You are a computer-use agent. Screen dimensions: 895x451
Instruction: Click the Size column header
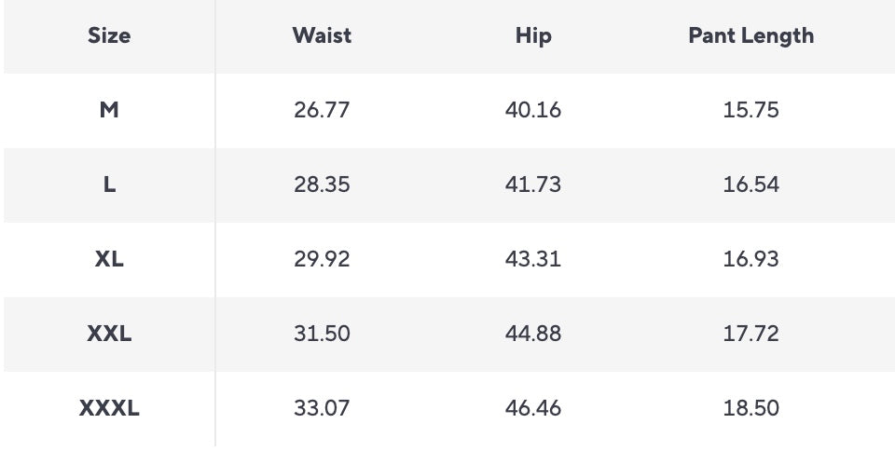coord(109,36)
